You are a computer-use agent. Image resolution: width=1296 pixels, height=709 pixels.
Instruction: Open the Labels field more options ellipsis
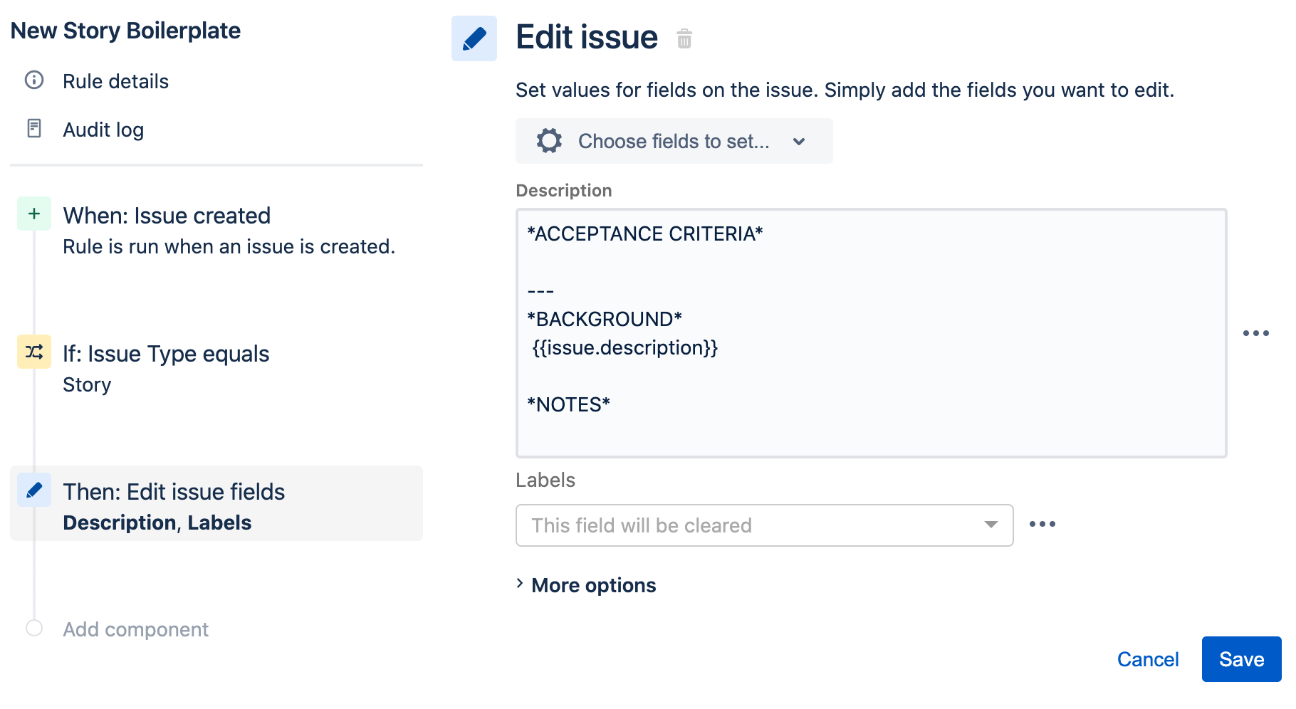[x=1042, y=524]
